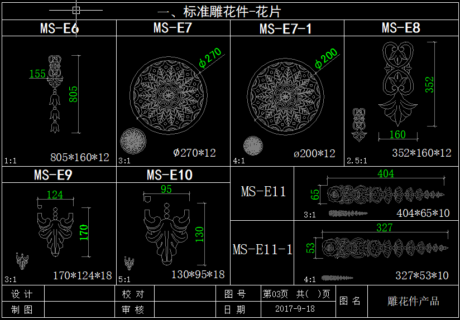Viewport: 460px width, 320px height.
Task: Click the date value 2017-9-18
Action: coord(295,309)
